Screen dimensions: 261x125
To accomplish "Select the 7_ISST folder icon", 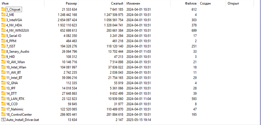I will (x=3, y=46).
